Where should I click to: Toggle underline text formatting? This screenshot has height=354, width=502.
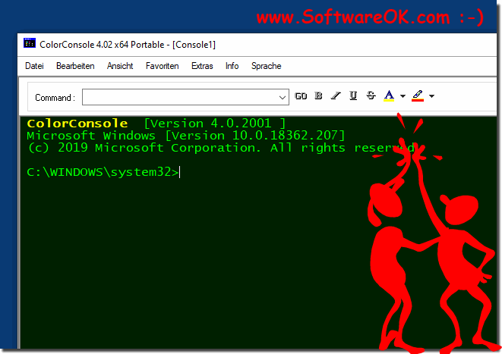pyautogui.click(x=353, y=96)
